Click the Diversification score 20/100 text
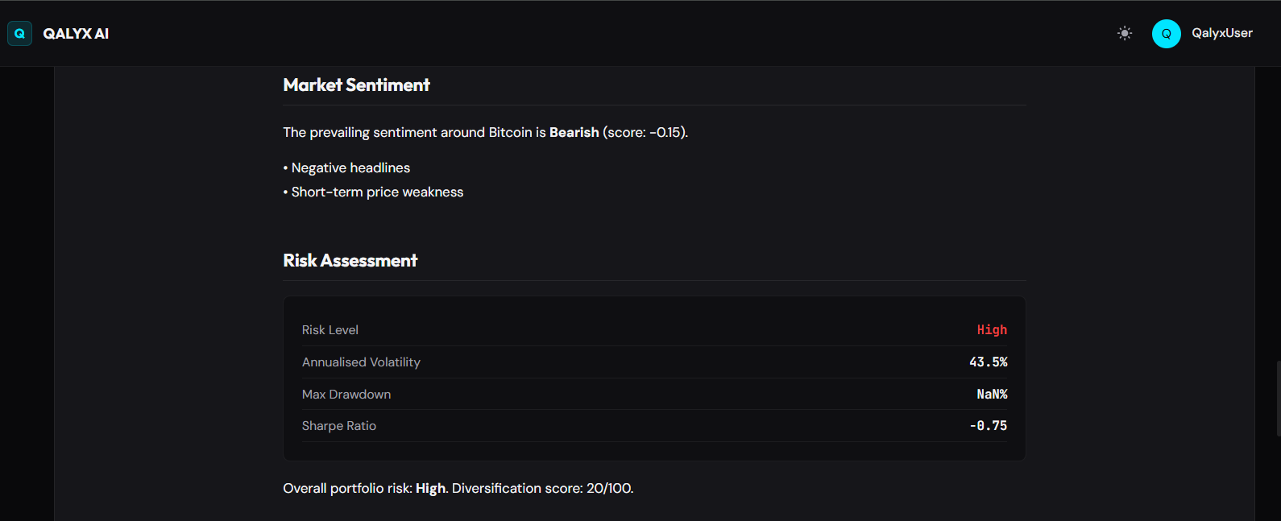 (543, 488)
